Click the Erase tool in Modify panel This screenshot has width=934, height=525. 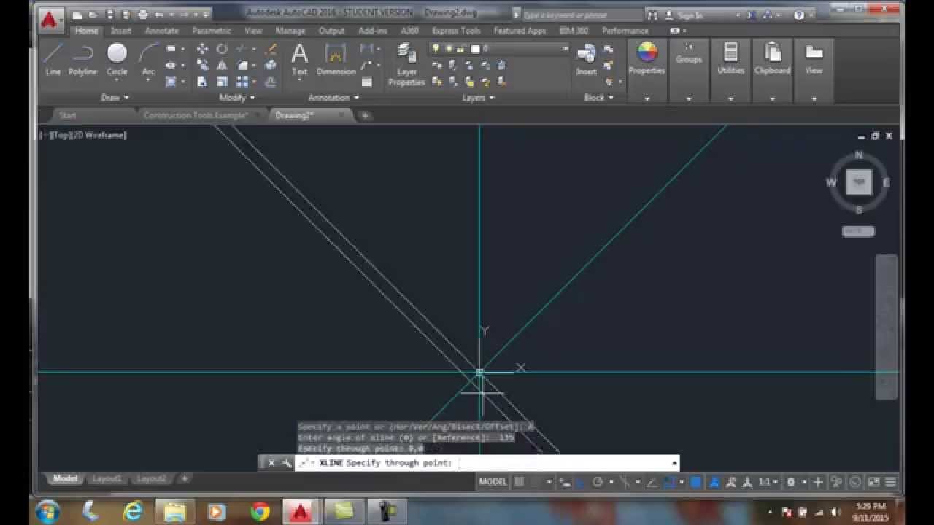[x=271, y=49]
